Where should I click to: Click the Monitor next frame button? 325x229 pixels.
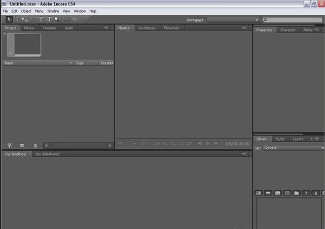[216, 144]
